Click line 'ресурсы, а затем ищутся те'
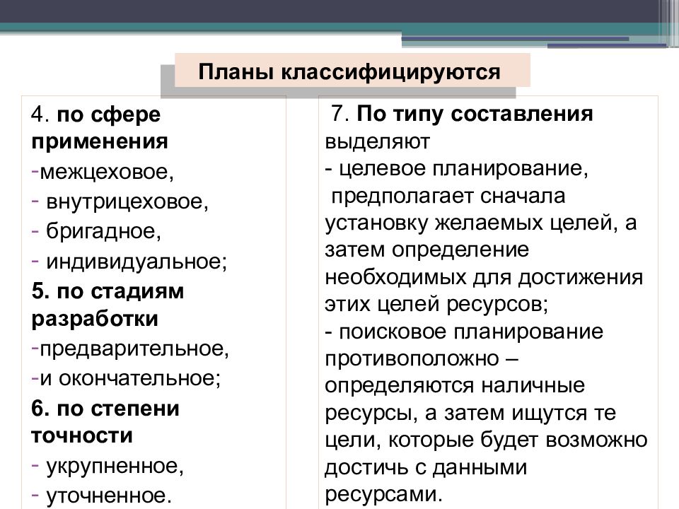Viewport: 679px width, 509px height. (x=470, y=414)
